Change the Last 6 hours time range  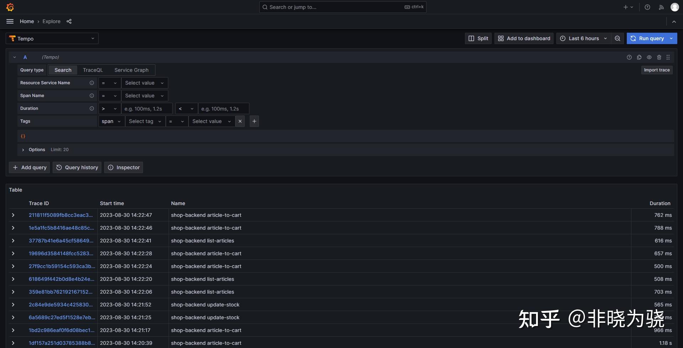[583, 38]
